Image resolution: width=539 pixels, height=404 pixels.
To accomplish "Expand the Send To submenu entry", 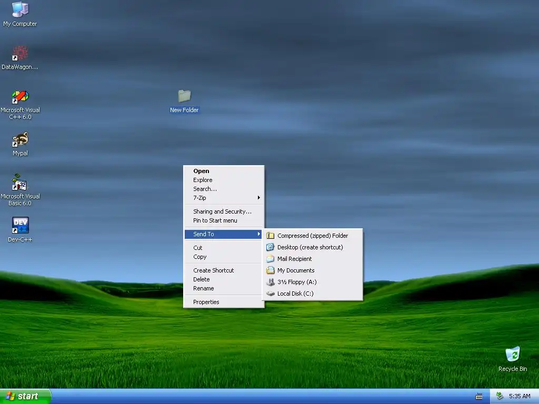I will [224, 234].
